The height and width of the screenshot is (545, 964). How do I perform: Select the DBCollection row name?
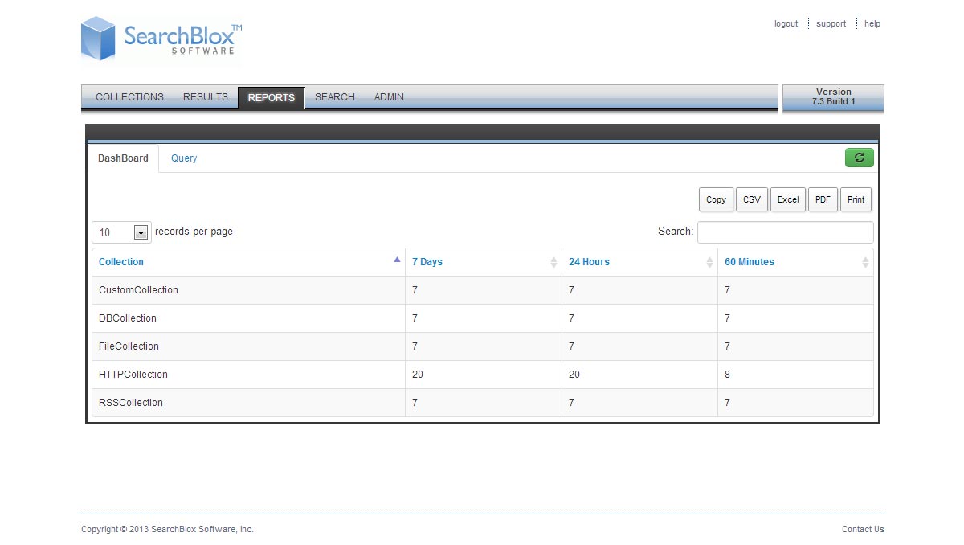(128, 318)
